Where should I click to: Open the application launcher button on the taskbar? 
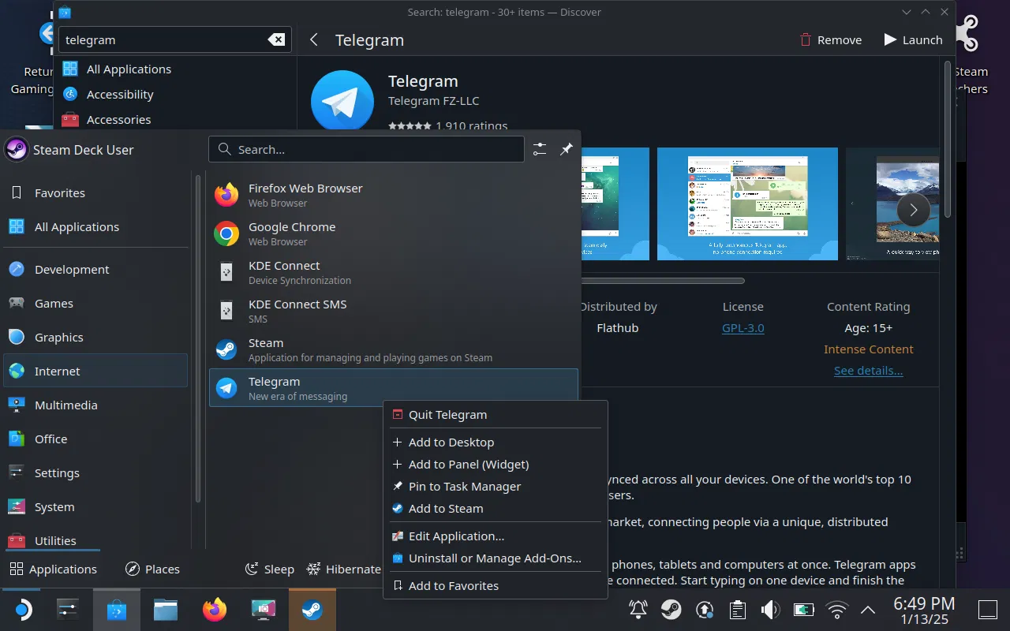(x=22, y=610)
